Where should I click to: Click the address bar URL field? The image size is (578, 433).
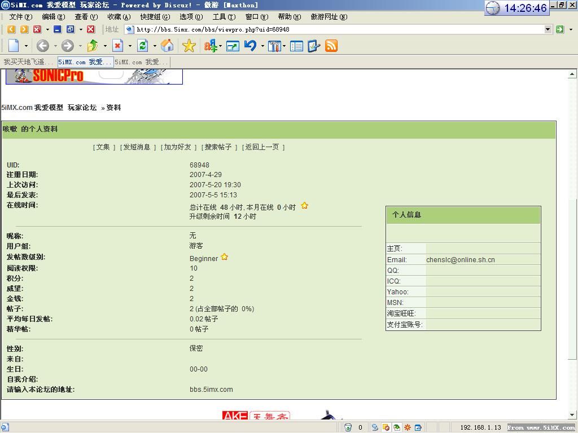339,29
